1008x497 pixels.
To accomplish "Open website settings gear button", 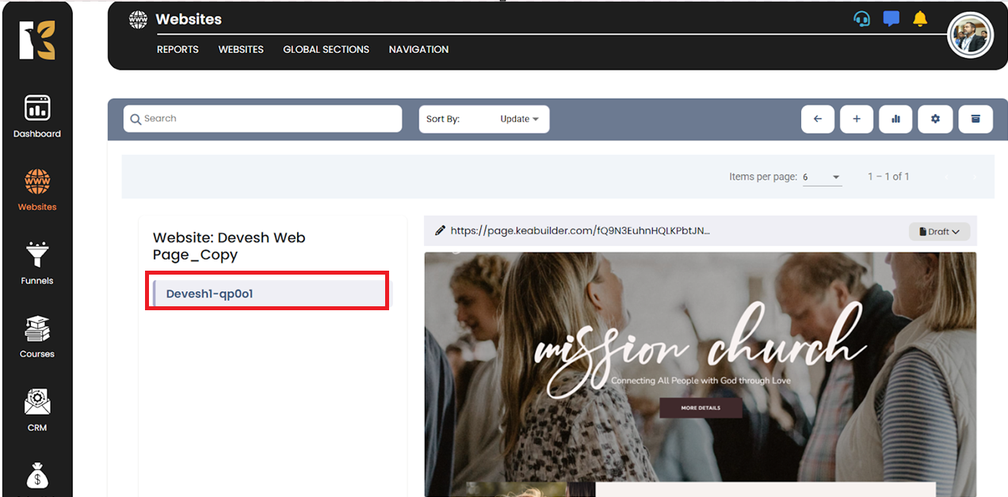I will [935, 119].
